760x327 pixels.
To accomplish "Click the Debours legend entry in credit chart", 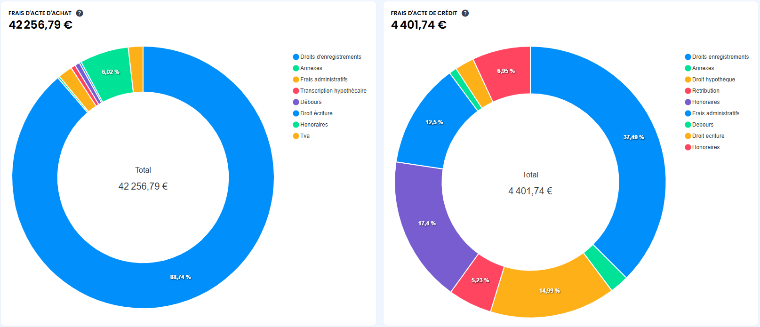I will point(703,125).
